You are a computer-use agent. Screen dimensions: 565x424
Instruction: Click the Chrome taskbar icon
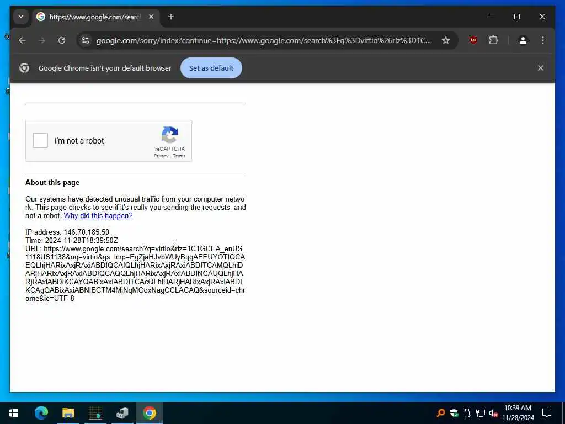(149, 413)
